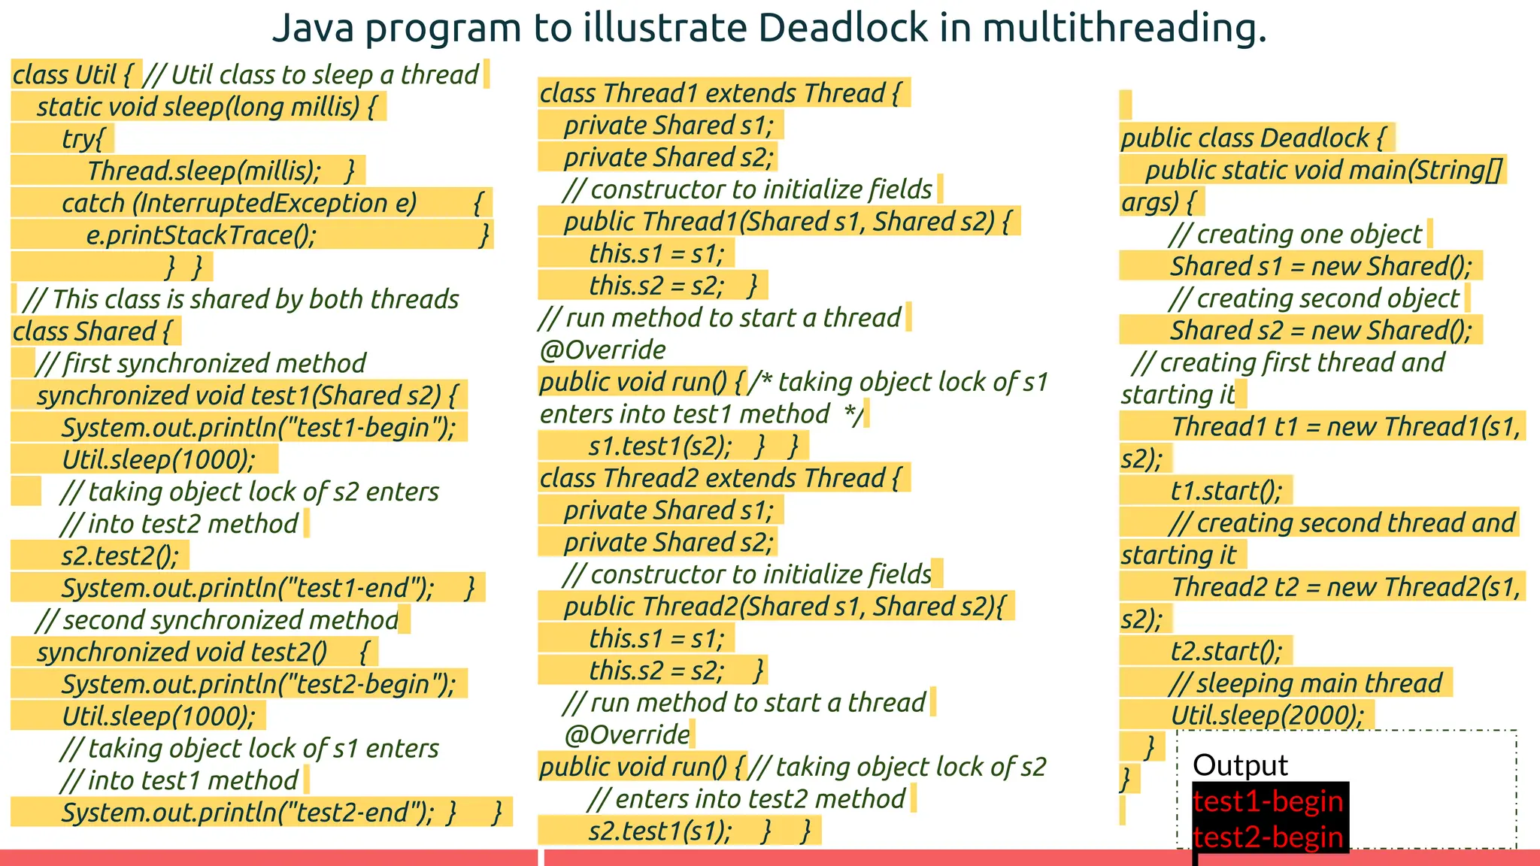Click the 'Thread.sleep(millis);' statement

pyautogui.click(x=204, y=171)
